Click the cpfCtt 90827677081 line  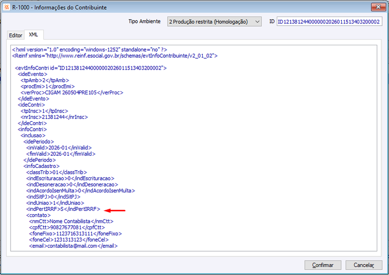67,227
